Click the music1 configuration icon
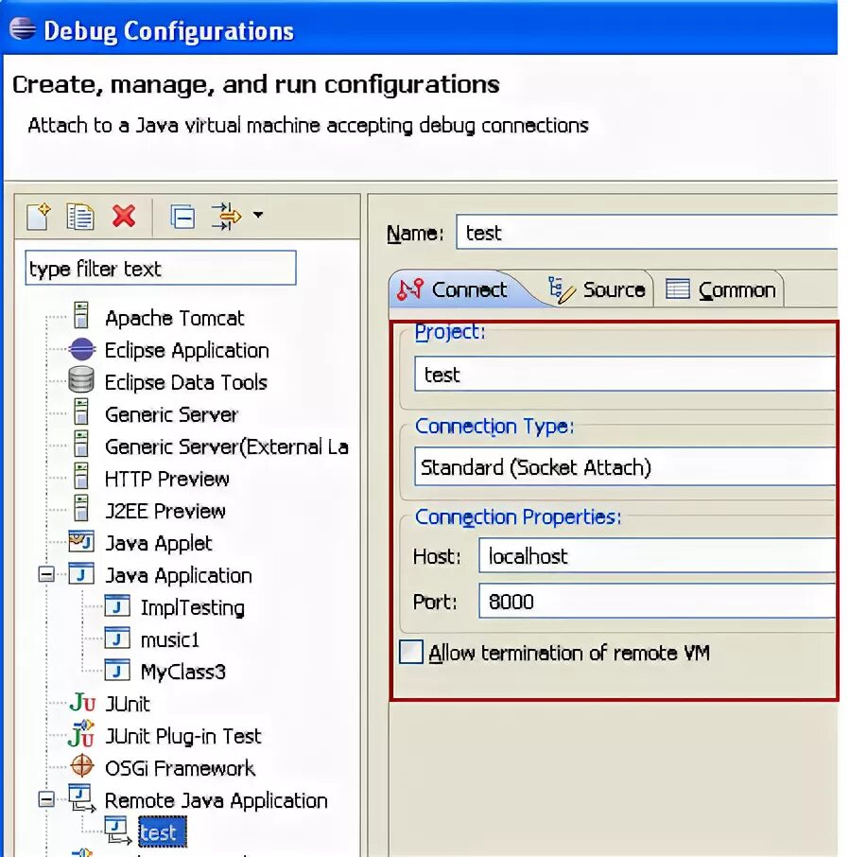 coord(117,638)
